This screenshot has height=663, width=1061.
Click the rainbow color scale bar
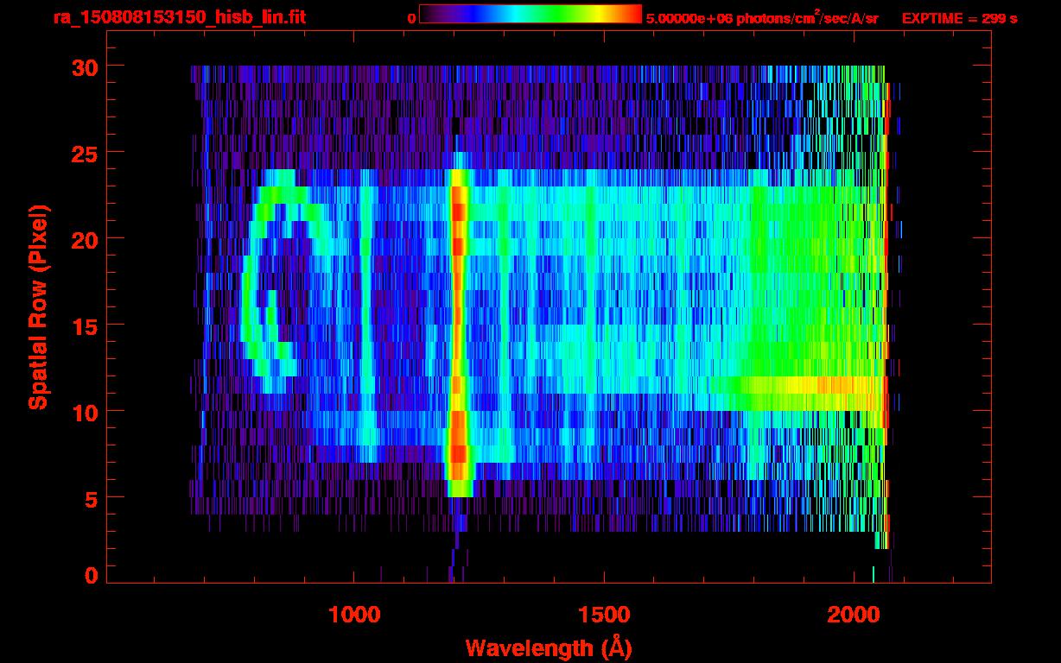coord(530,14)
